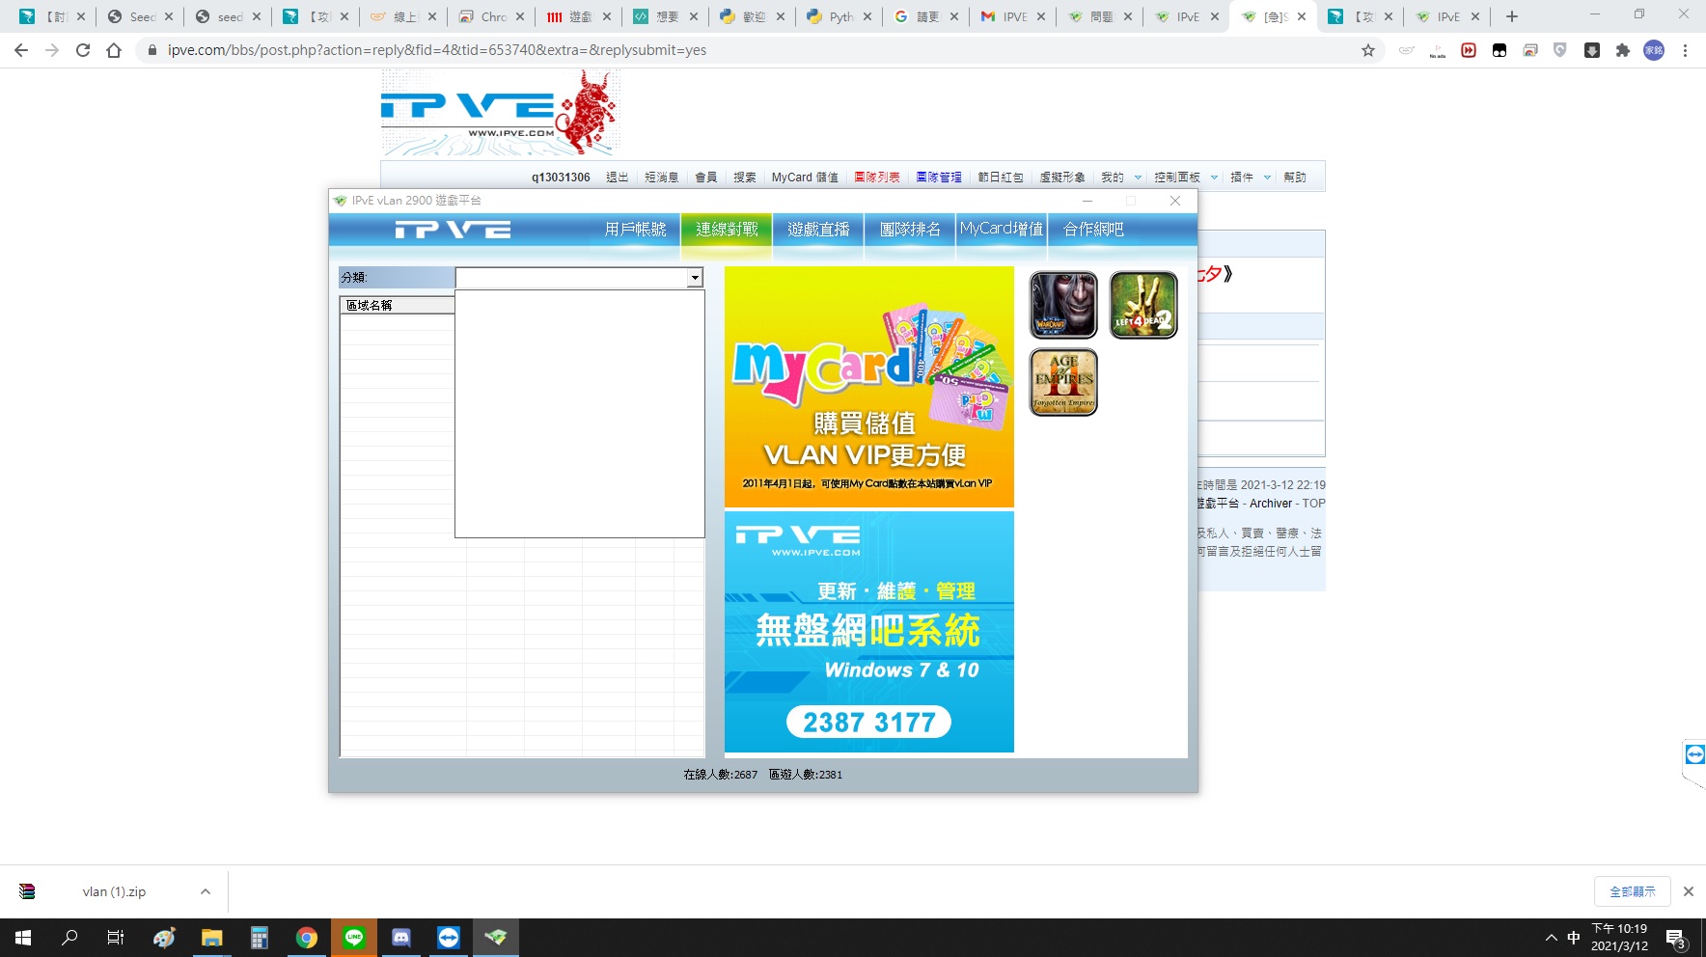This screenshot has height=957, width=1706.
Task: Click the 區域名稱 column header
Action: 397,305
